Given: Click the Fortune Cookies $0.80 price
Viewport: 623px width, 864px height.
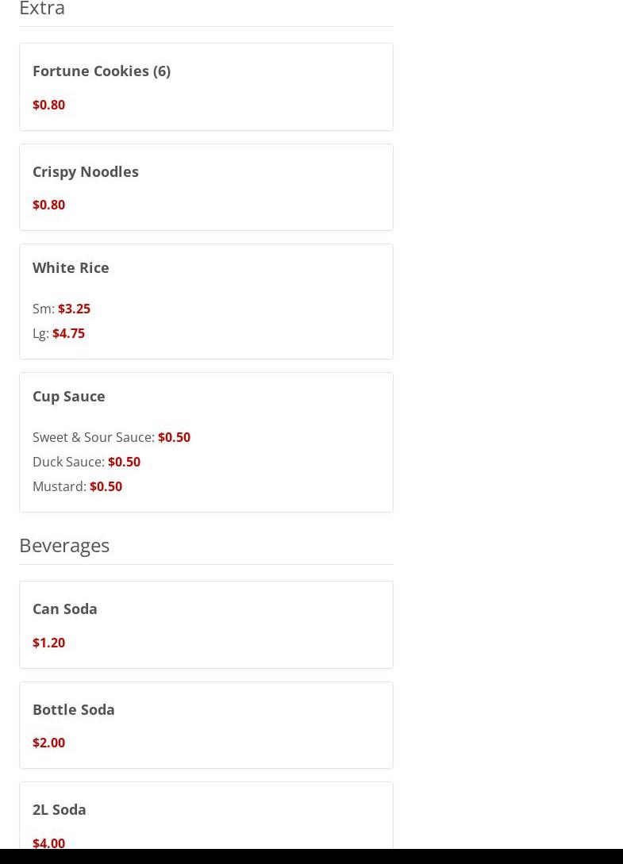Looking at the screenshot, I should [48, 105].
